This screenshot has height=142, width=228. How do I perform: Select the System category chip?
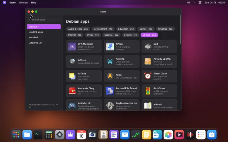click(x=130, y=35)
